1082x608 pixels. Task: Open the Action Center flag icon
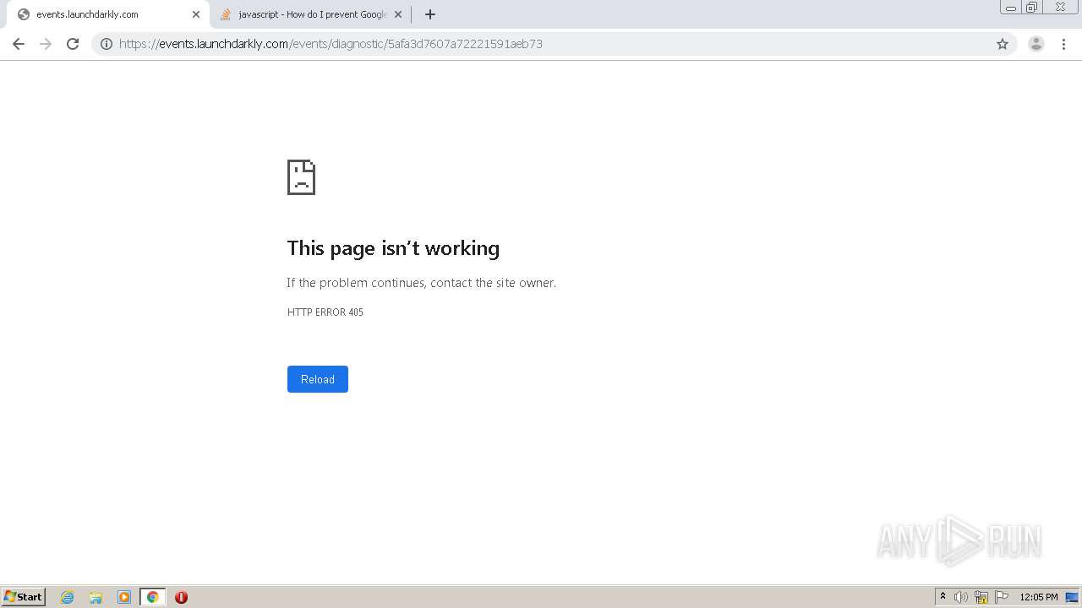click(1002, 597)
